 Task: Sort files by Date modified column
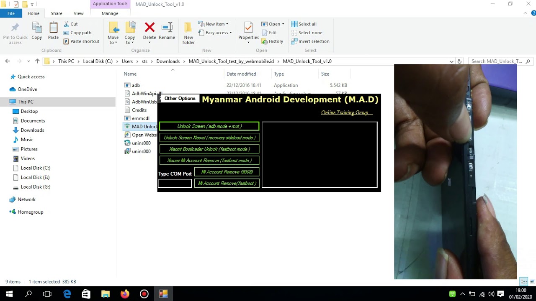point(241,74)
